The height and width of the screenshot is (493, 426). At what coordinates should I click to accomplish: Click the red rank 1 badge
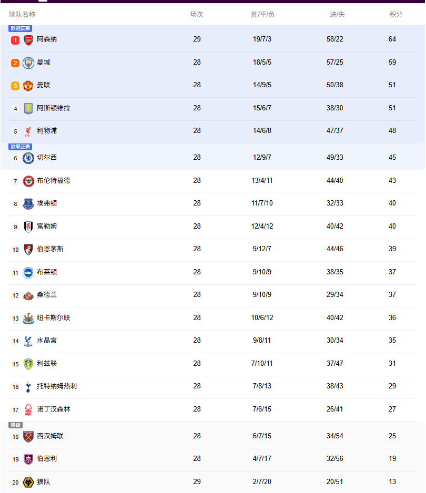pos(15,40)
